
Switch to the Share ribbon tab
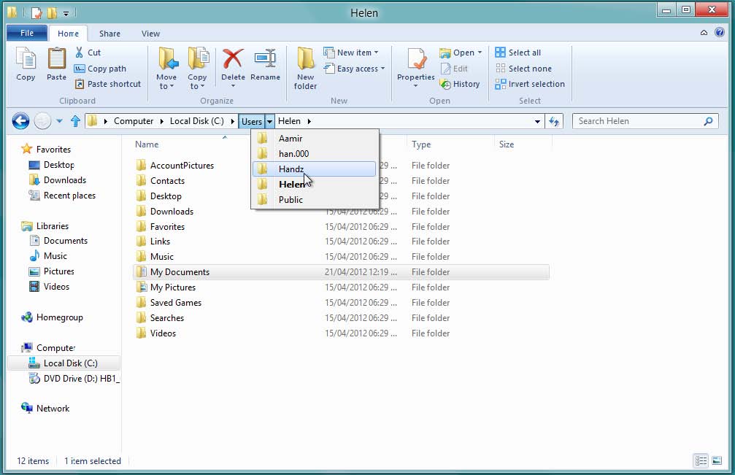[110, 34]
